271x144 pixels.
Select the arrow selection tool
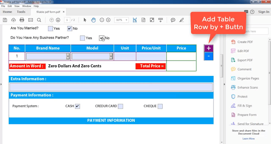coord(84,20)
